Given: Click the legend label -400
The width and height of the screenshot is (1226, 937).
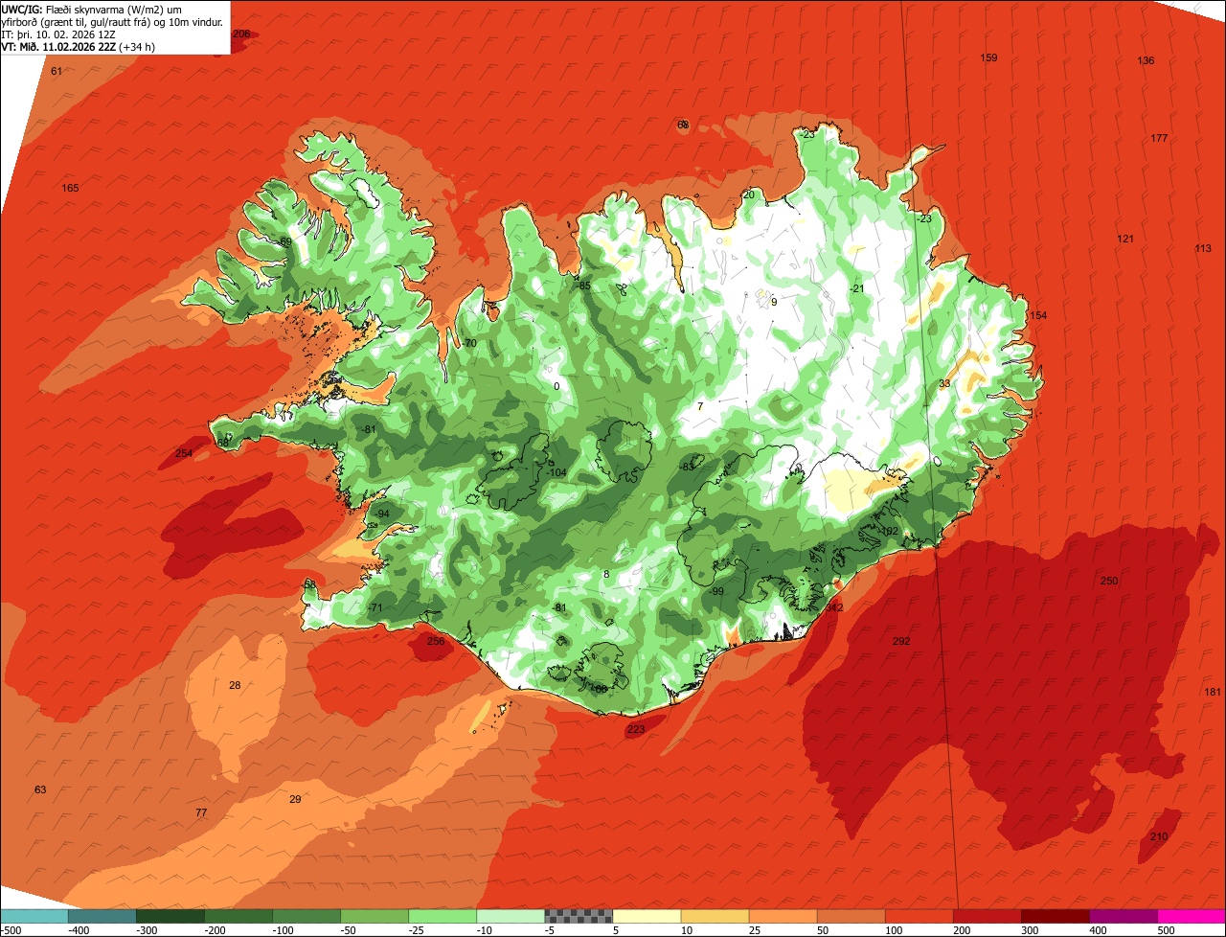Looking at the screenshot, I should point(80,929).
